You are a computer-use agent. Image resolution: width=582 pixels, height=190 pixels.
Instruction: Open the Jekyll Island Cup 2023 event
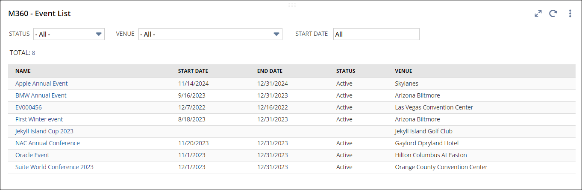(44, 131)
